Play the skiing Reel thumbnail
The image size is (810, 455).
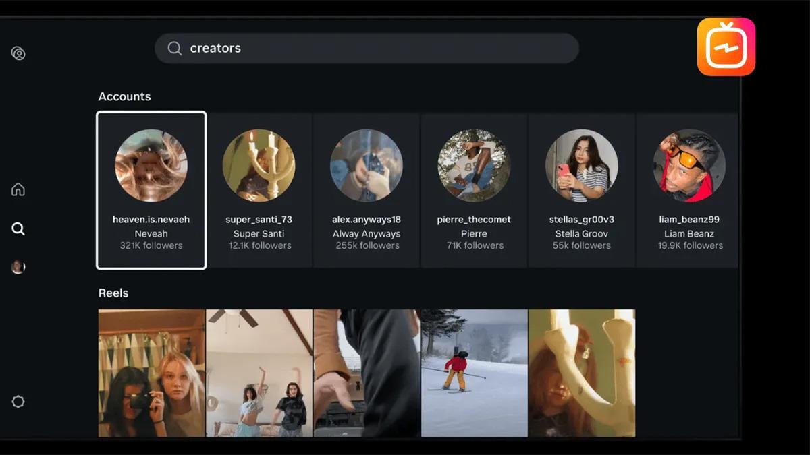click(x=474, y=374)
